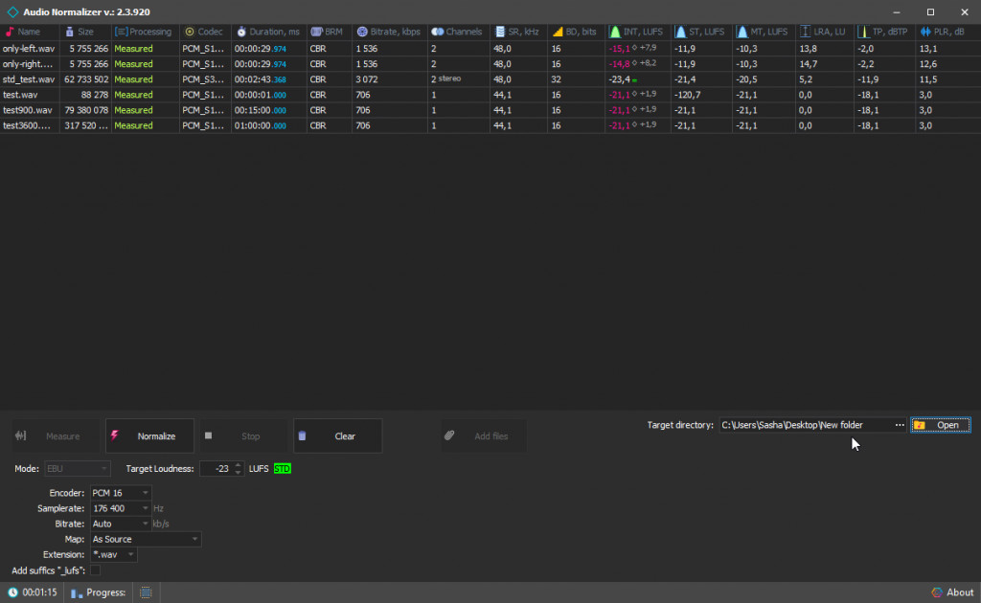
Task: Open the Extension *.wav dropdown
Action: pyautogui.click(x=113, y=555)
